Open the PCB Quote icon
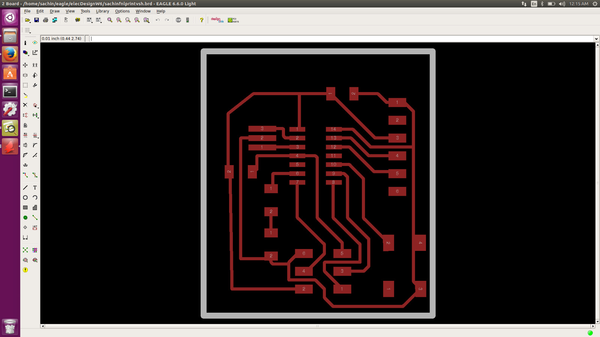The width and height of the screenshot is (600, 337). click(233, 20)
